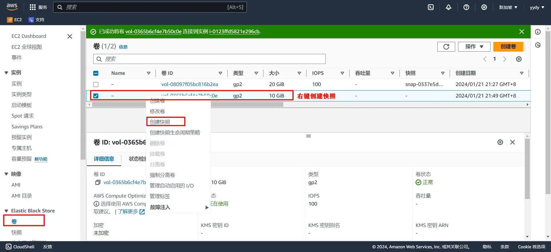
Task: Open the AWS home logo
Action: coord(12,7)
